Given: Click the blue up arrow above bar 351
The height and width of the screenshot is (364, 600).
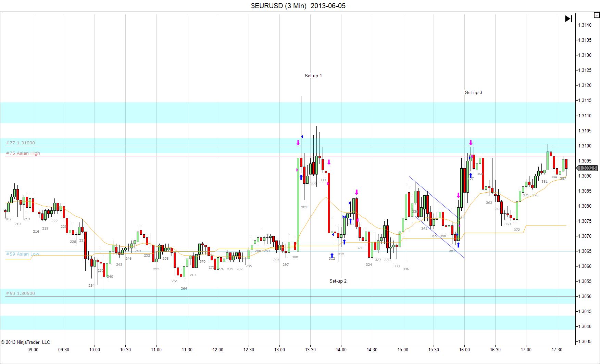Looking at the screenshot, I should click(458, 245).
